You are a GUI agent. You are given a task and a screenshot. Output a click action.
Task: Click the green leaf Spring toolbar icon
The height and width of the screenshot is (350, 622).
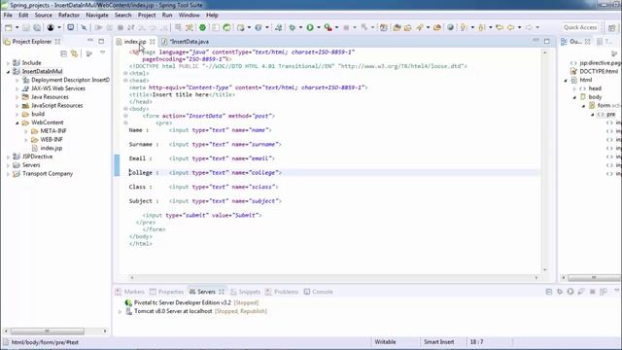coord(226,27)
